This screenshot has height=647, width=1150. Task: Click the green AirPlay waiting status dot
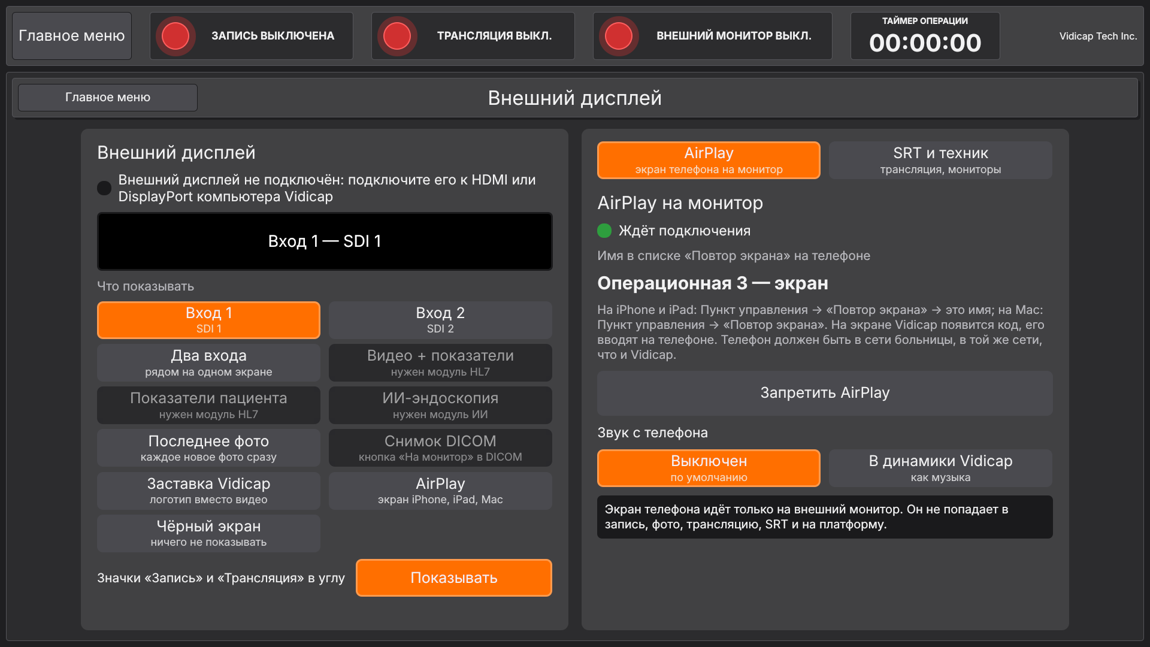[x=604, y=231]
